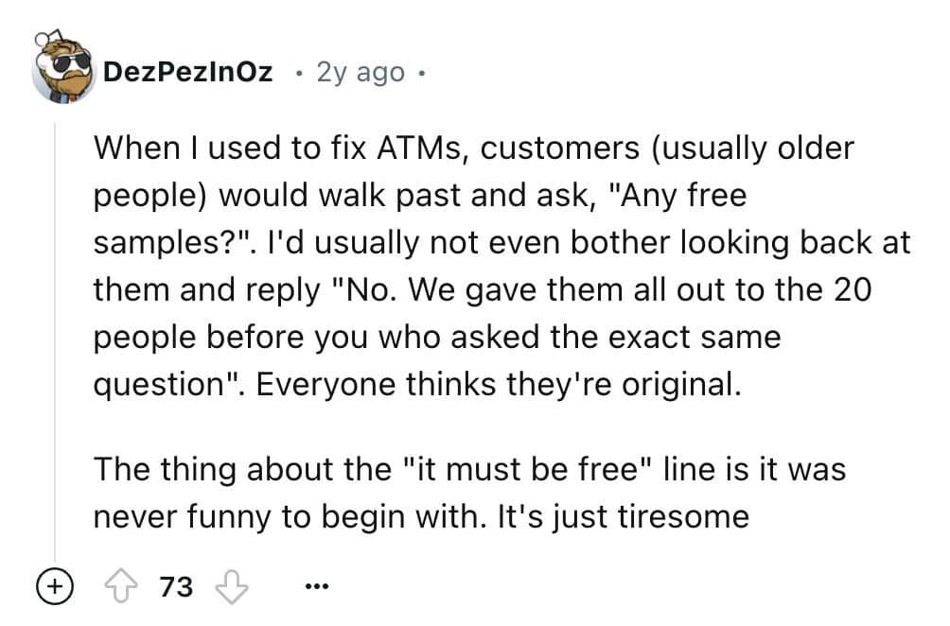950x626 pixels.
Task: Click the number "20" in the comment
Action: [x=848, y=290]
